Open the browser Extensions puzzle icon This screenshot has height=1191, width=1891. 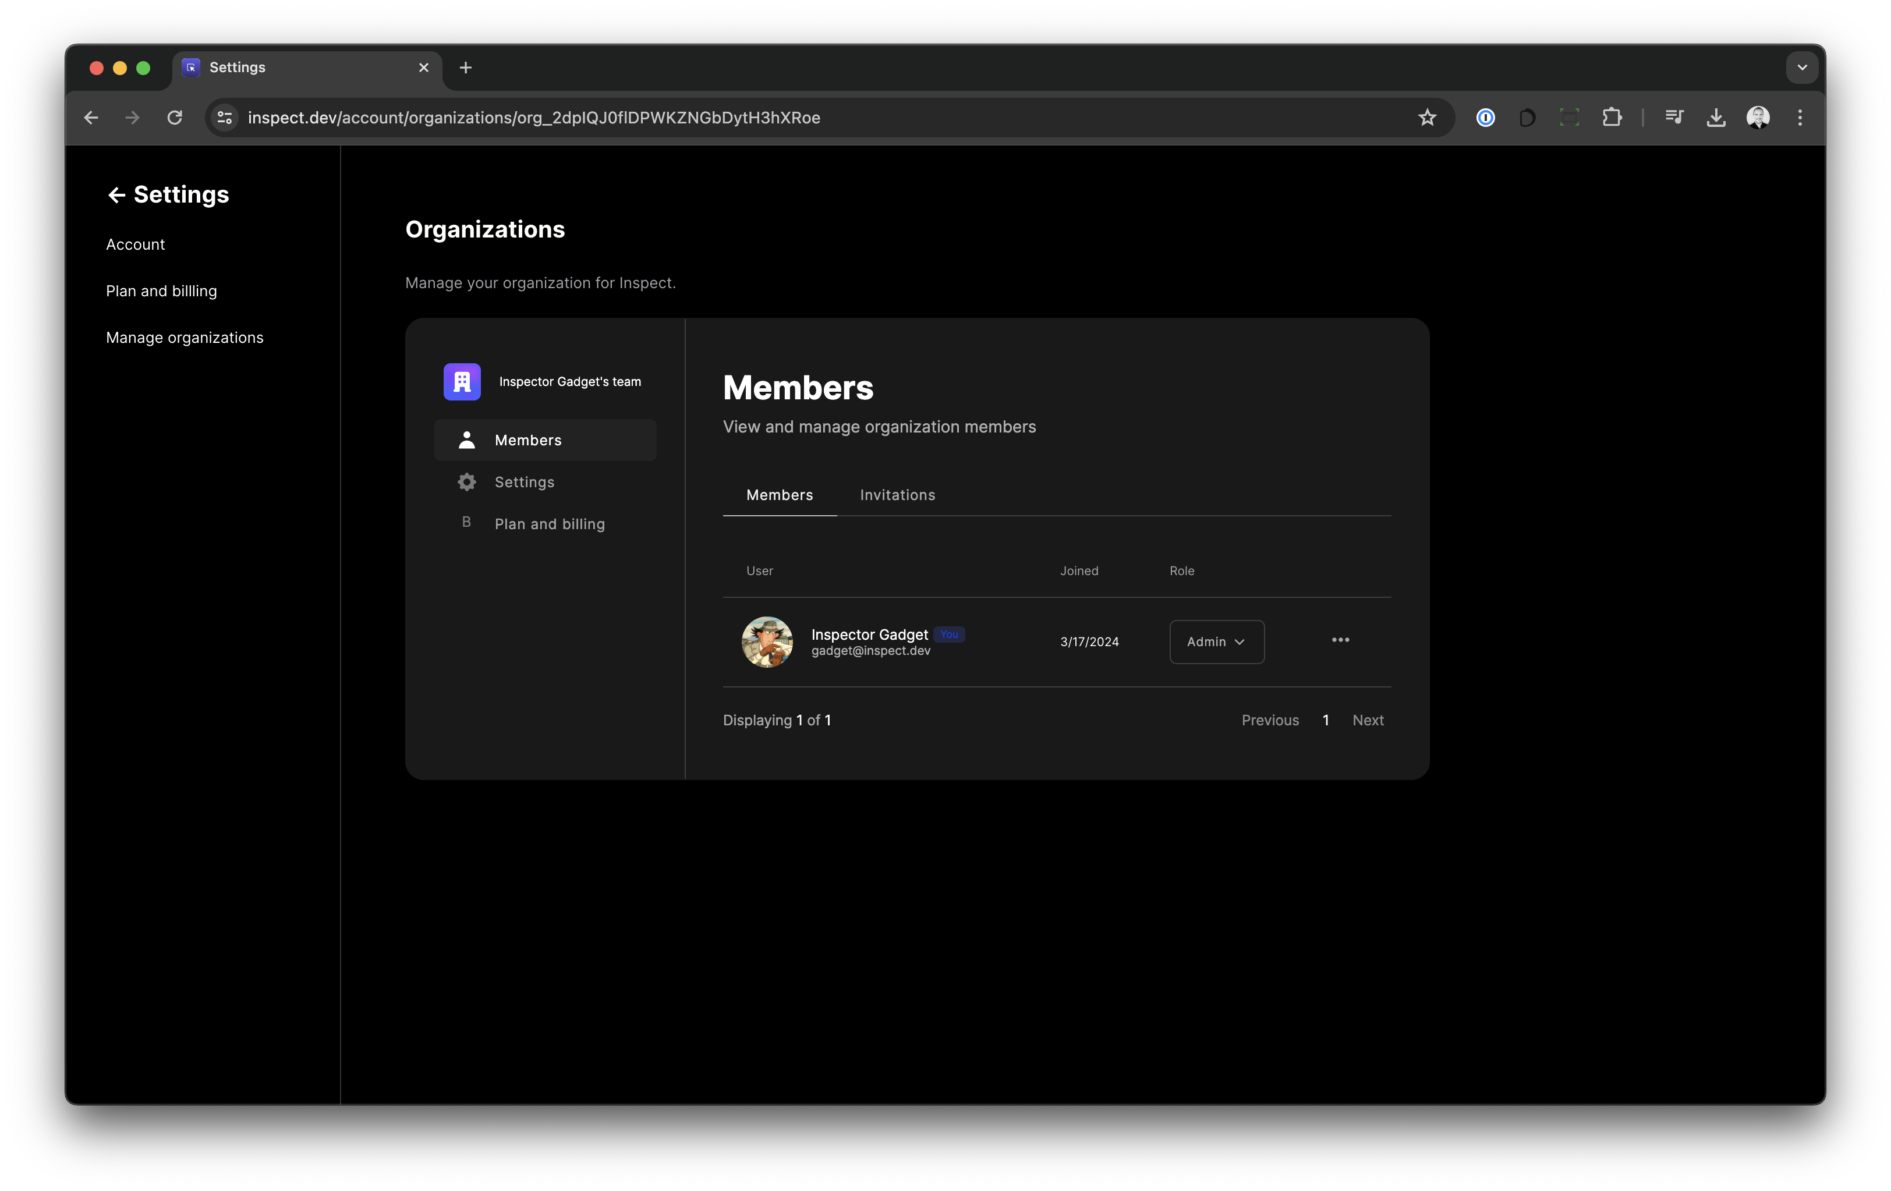(x=1612, y=118)
